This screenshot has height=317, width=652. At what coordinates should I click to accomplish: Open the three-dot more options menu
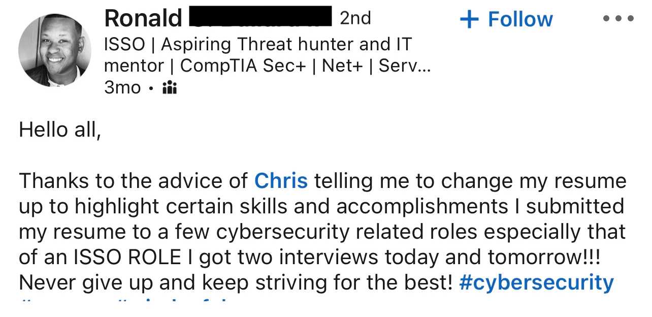[618, 19]
